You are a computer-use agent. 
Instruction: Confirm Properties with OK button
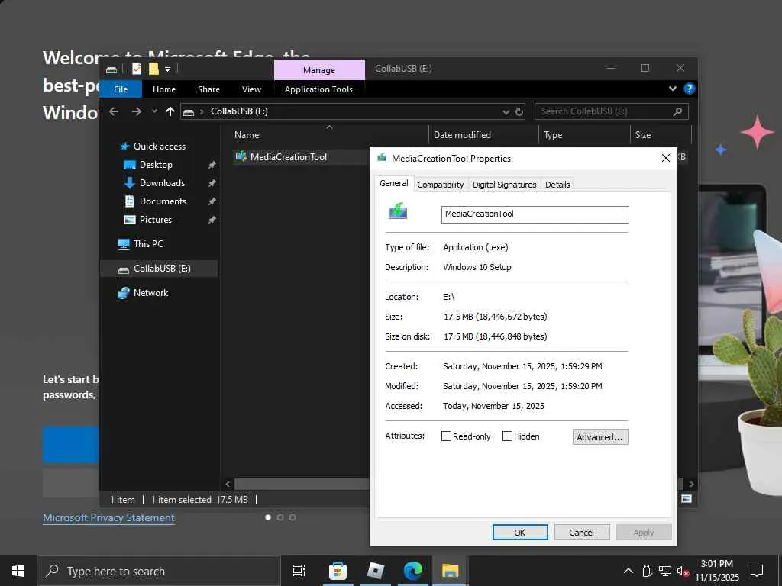click(519, 532)
